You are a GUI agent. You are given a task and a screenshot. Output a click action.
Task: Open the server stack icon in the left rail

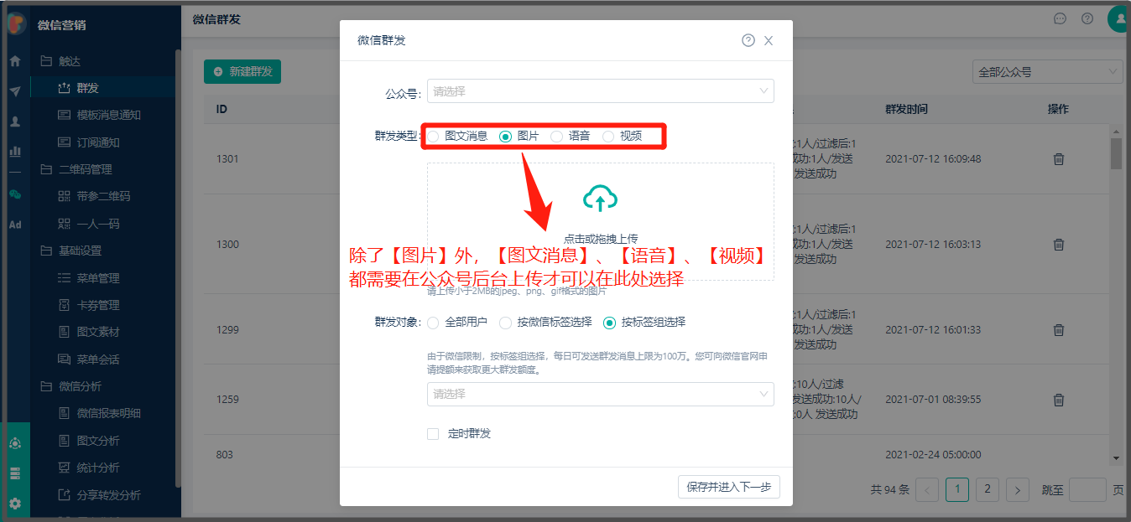click(x=15, y=474)
